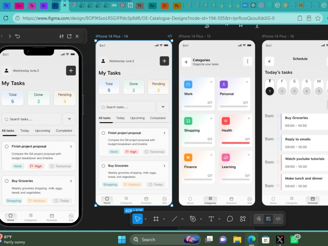Select Completed tab in frame 14
This screenshot has height=246, width=328.
pos(158,118)
